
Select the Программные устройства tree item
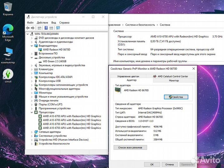pos(55,109)
